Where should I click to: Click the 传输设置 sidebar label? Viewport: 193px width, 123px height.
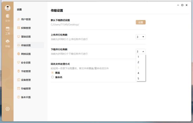pos(26,45)
